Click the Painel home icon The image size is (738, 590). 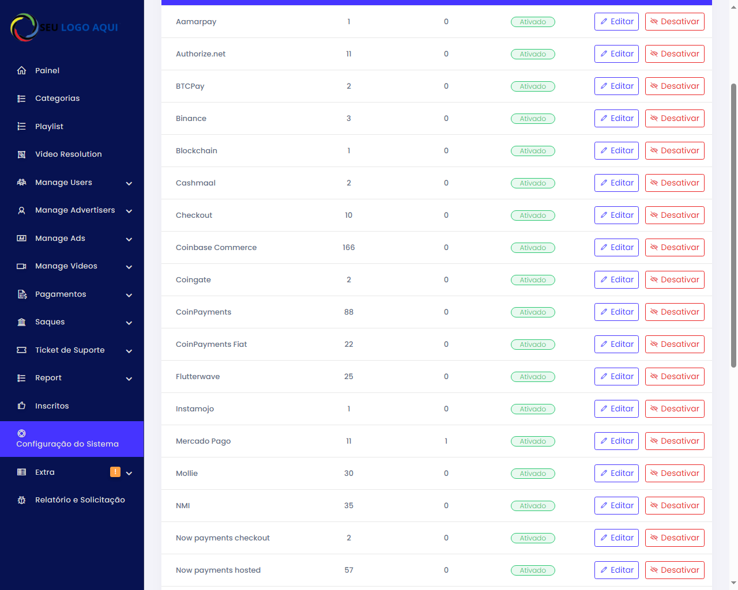pos(21,70)
